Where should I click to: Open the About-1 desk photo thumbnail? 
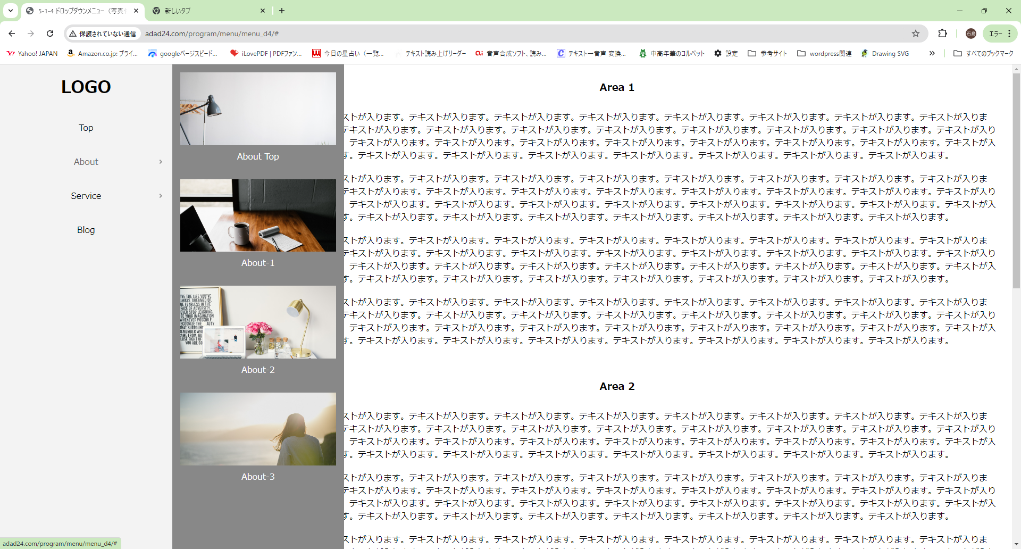pyautogui.click(x=258, y=215)
